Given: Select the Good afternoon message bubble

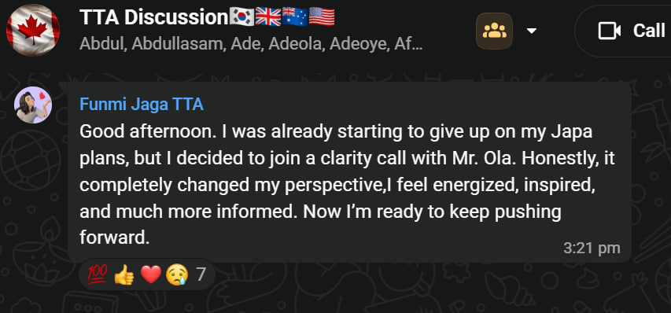Looking at the screenshot, I should click(349, 172).
